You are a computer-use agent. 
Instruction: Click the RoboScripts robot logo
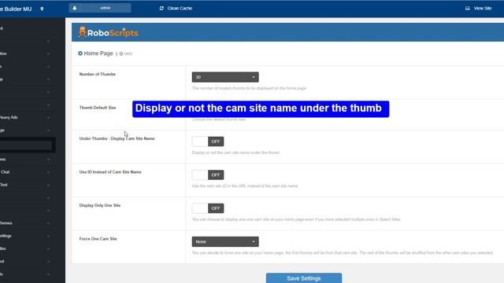coord(82,32)
